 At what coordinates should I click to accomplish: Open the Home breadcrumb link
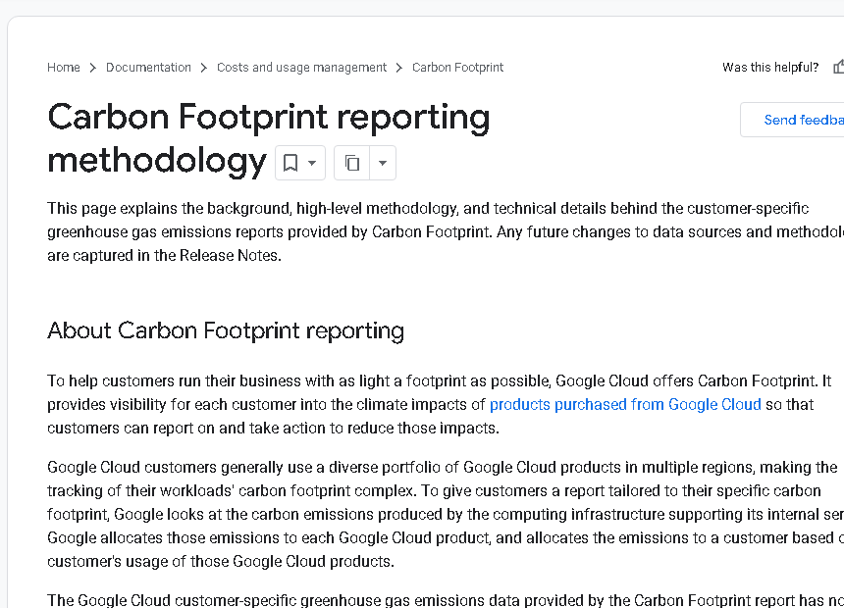coord(64,68)
